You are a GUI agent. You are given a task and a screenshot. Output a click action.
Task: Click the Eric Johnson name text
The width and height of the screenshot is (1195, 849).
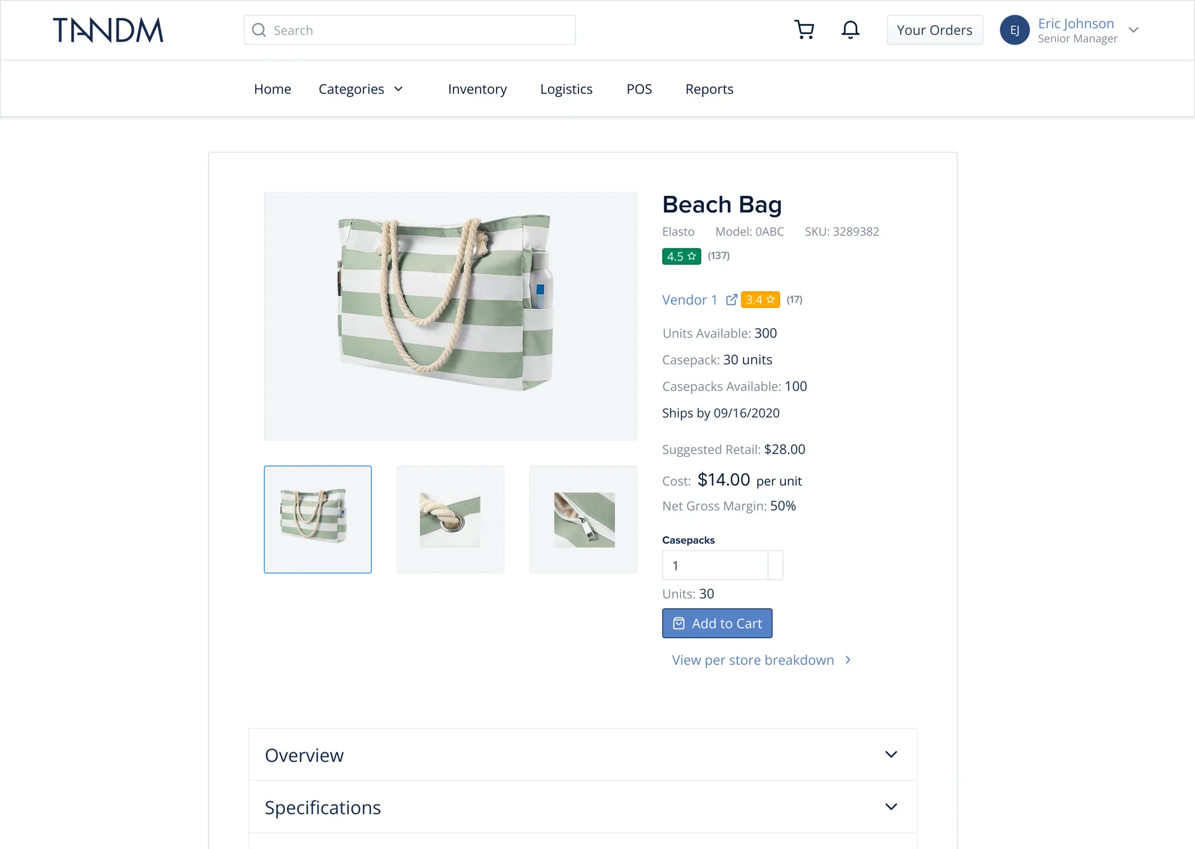tap(1076, 23)
